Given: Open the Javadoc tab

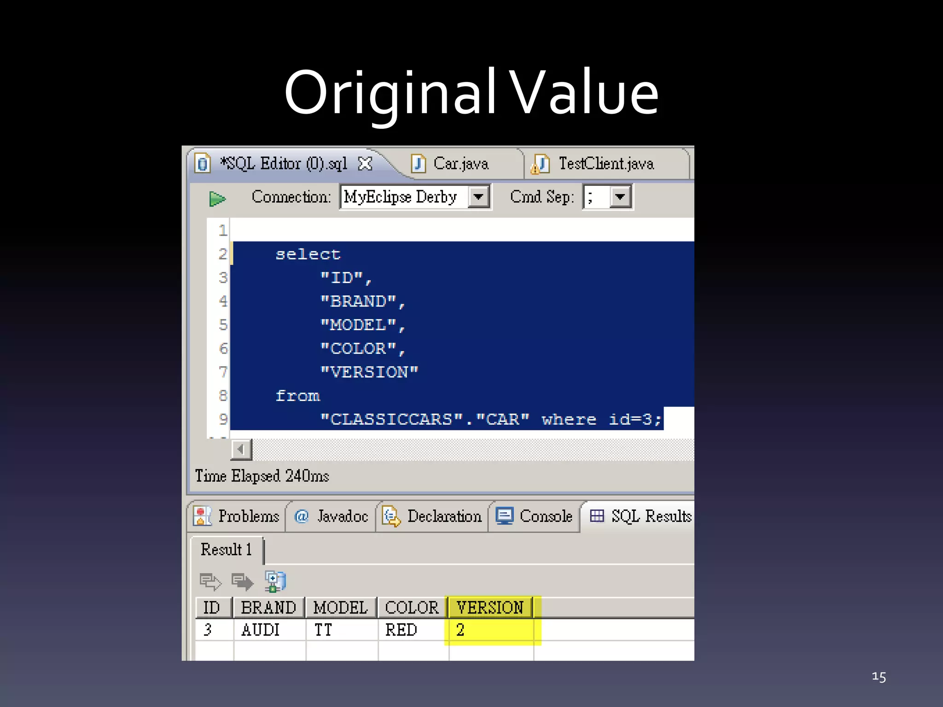Looking at the screenshot, I should pos(331,516).
